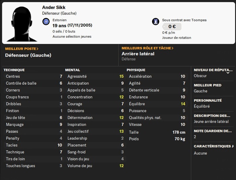Click the Toompea club badge icon
Screen dimensions: 236x180
pyautogui.click(x=155, y=22)
